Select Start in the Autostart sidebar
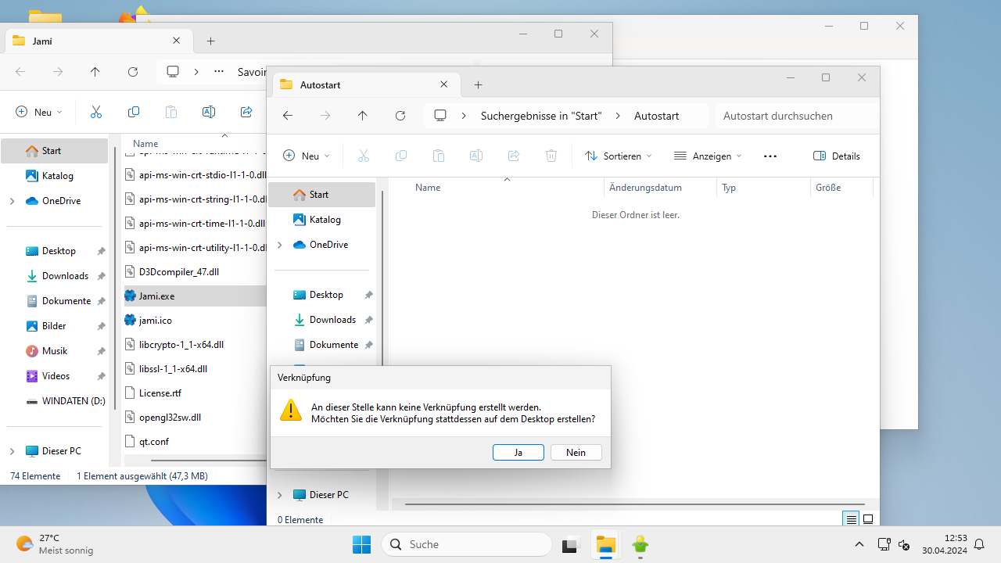The width and height of the screenshot is (1001, 563). coord(321,194)
